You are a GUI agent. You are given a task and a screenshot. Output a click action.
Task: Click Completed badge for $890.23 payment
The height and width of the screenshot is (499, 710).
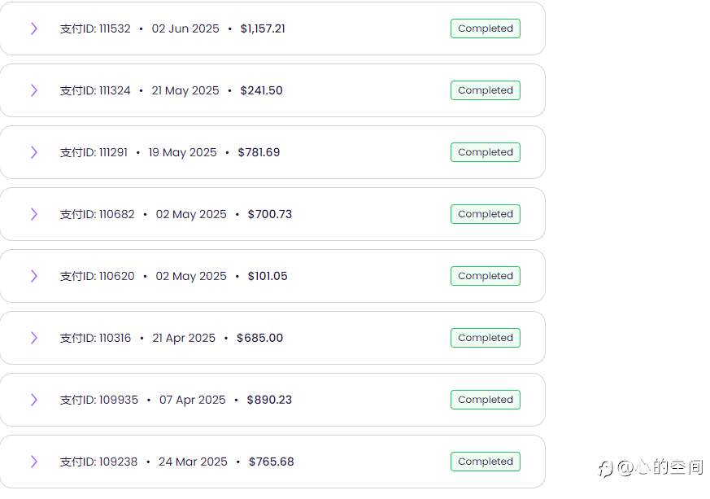[485, 400]
